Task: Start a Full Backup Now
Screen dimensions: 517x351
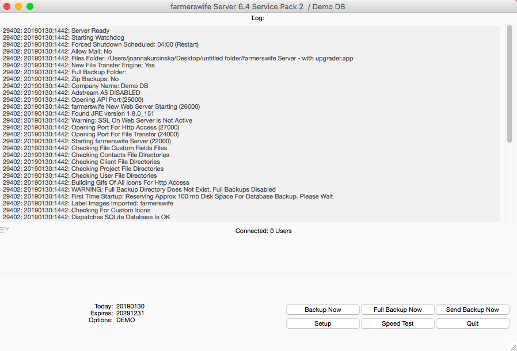Action: pos(397,310)
